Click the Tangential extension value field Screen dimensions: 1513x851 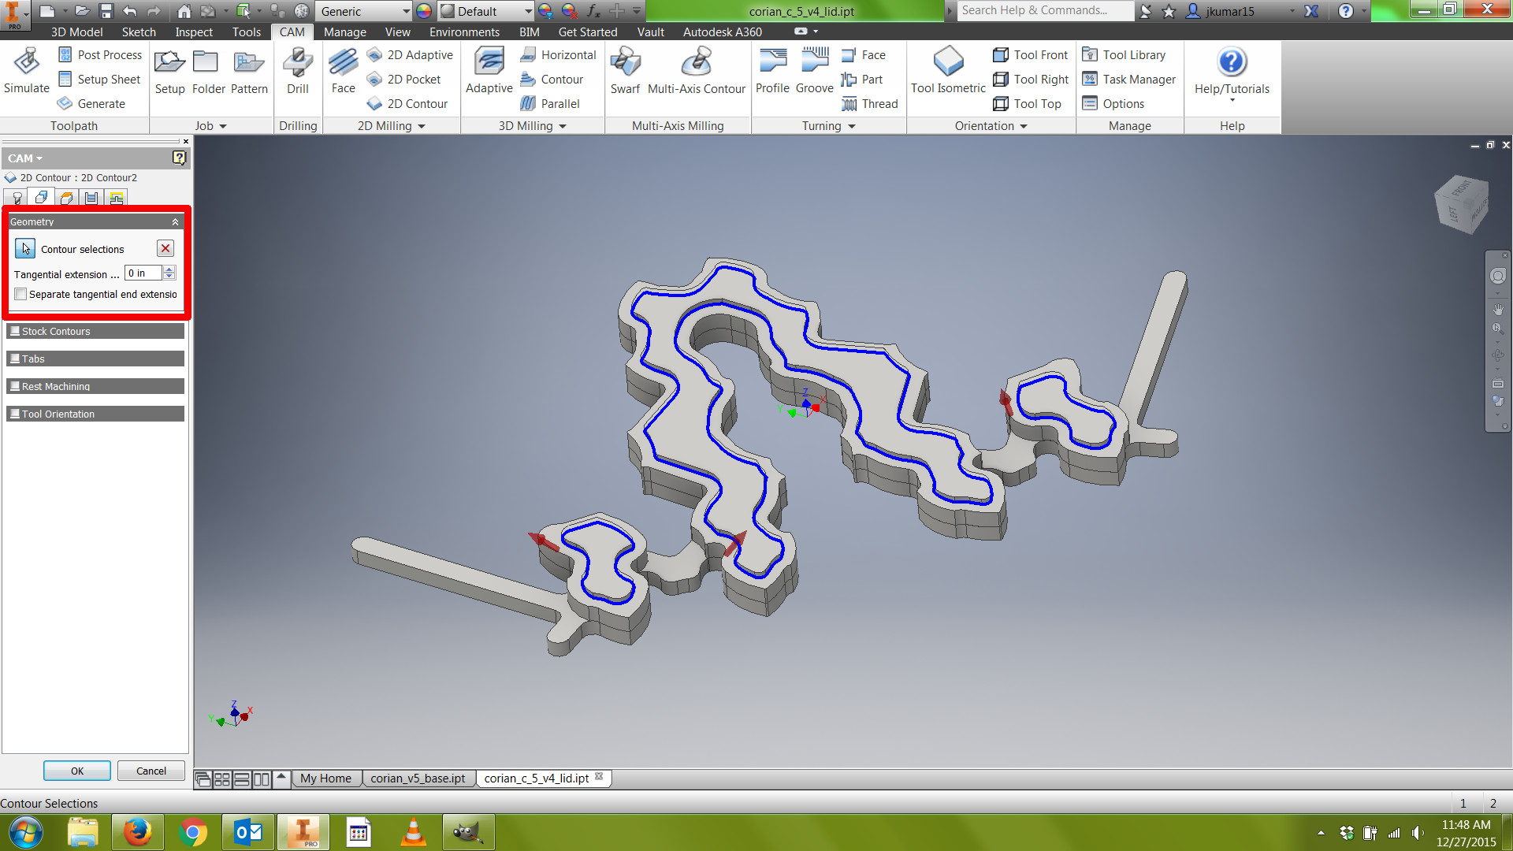coord(143,273)
